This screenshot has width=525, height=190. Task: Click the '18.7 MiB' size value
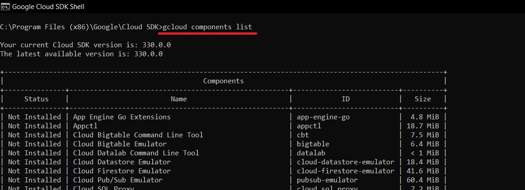click(x=422, y=126)
